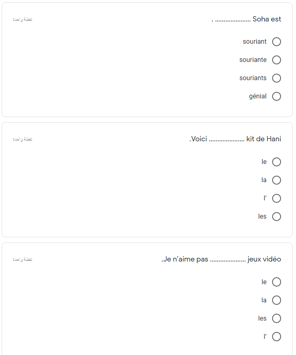Choose 'le' for the jeux vidéo question
Viewport: 296px width, 355px height.
[276, 282]
